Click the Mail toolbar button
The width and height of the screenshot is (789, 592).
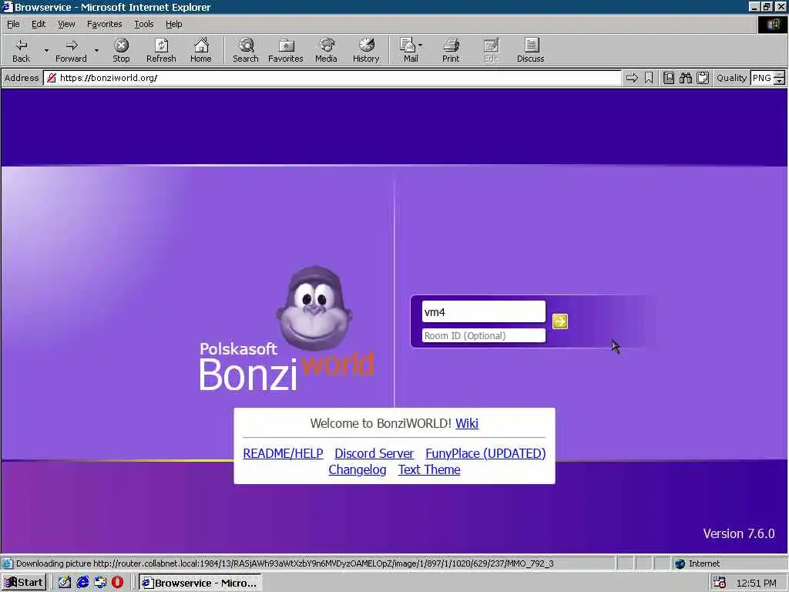coord(410,50)
